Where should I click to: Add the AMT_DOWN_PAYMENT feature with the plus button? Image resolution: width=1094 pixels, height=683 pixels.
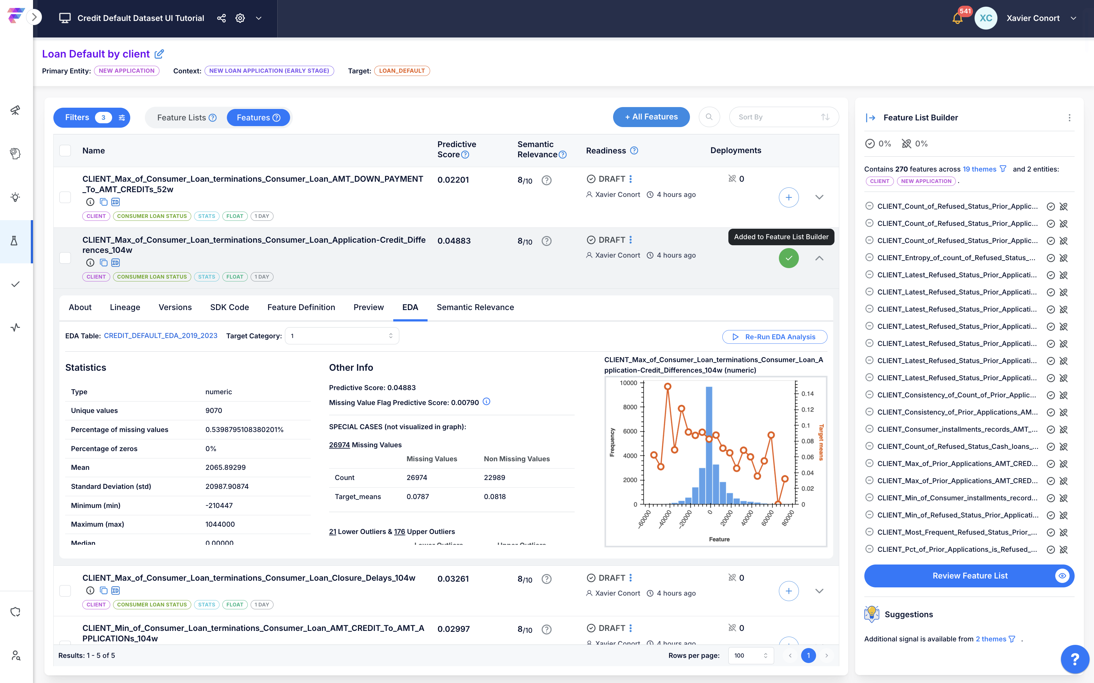(x=789, y=197)
